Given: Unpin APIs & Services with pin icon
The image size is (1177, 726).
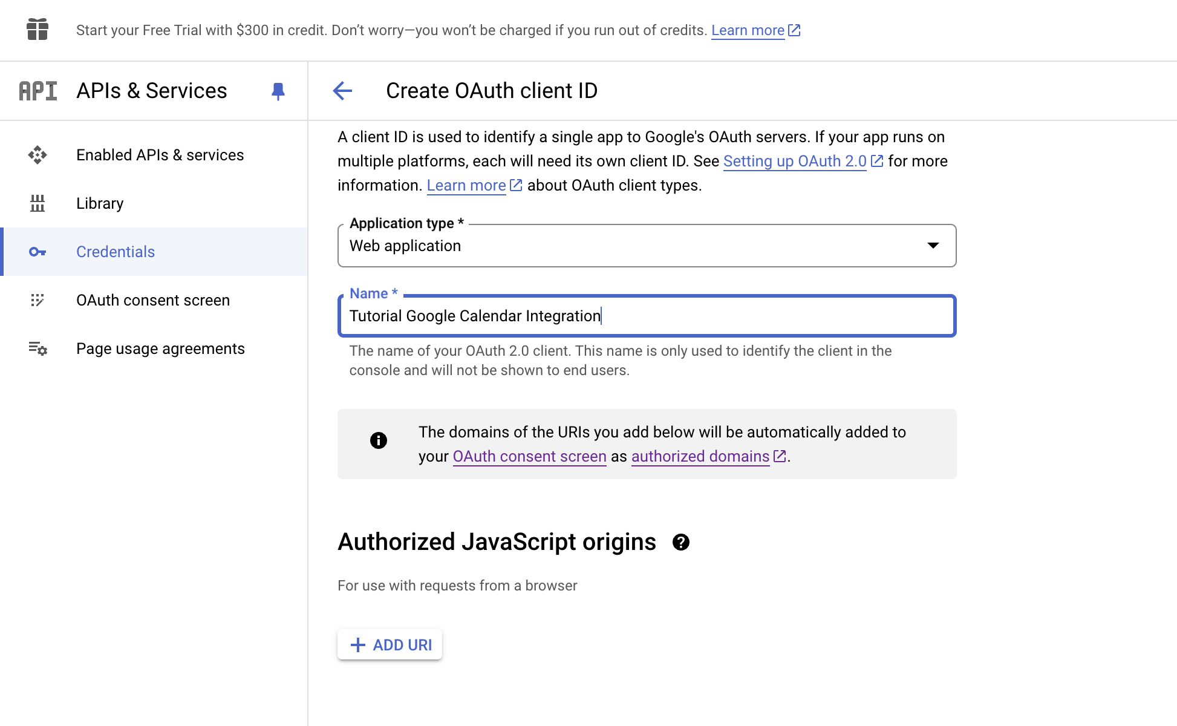Looking at the screenshot, I should point(278,91).
